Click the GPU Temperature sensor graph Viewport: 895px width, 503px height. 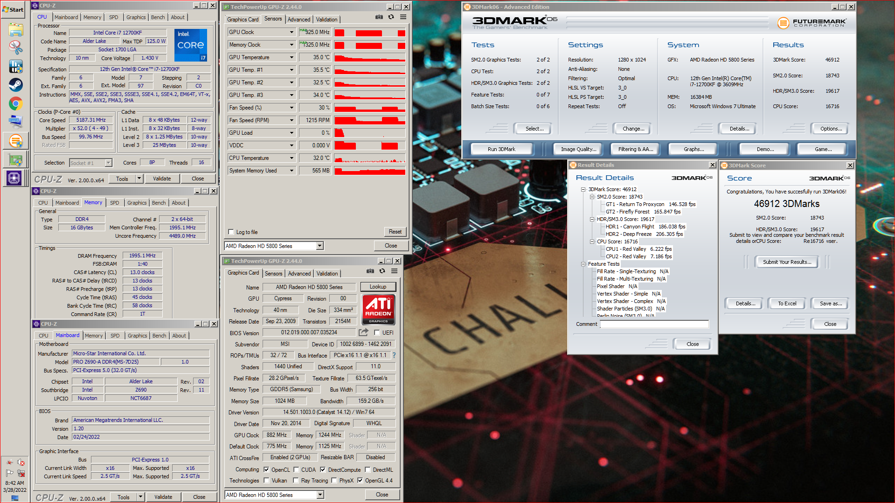point(370,57)
